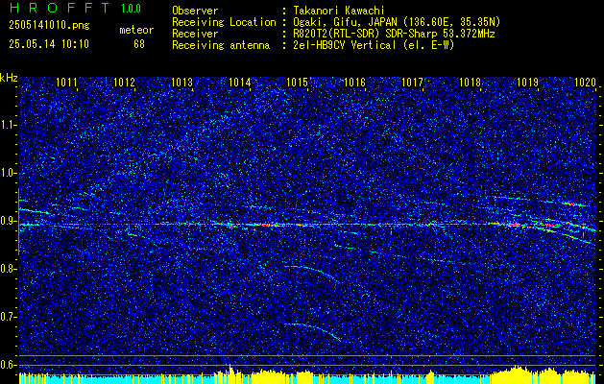604x384 pixels.
Task: Click frequency axis label 0.8
Action: (x=8, y=269)
